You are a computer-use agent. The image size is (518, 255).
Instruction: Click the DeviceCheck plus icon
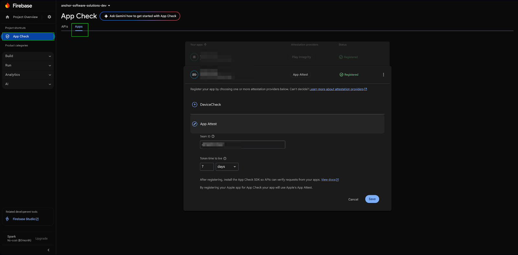coord(195,105)
